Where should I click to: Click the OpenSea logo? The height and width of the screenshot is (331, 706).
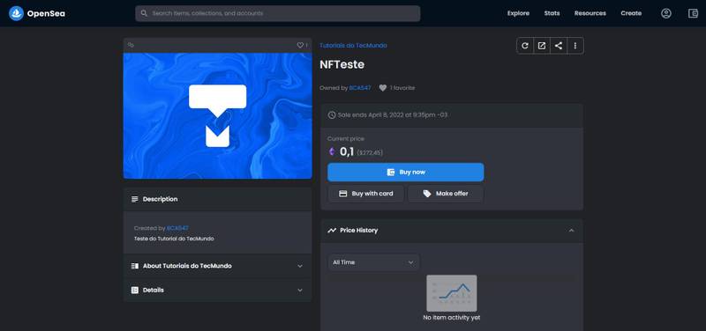[36, 13]
